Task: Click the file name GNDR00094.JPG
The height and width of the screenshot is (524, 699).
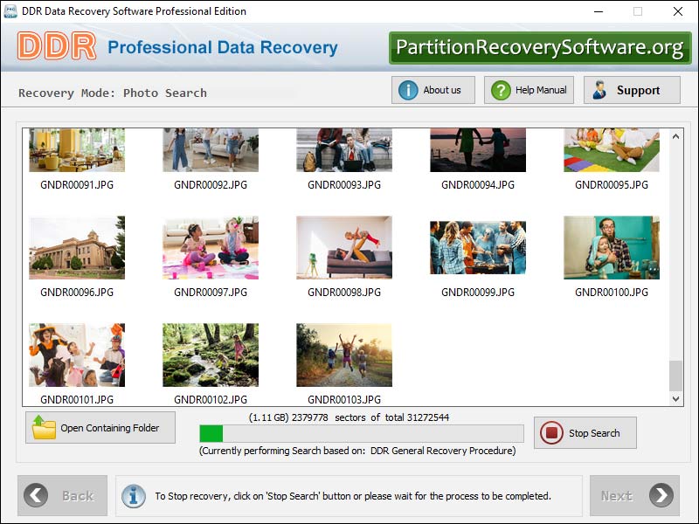Action: (478, 185)
